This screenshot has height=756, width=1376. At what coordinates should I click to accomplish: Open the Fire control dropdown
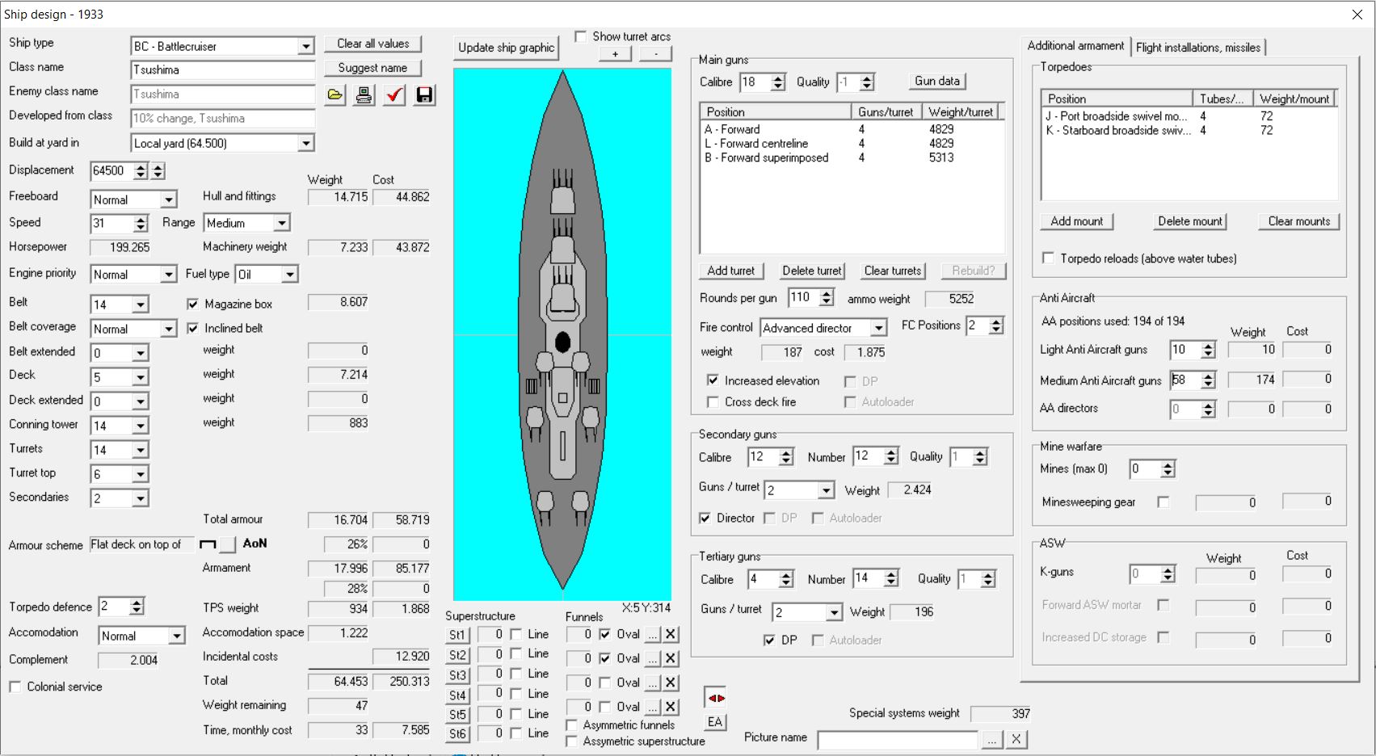(878, 329)
